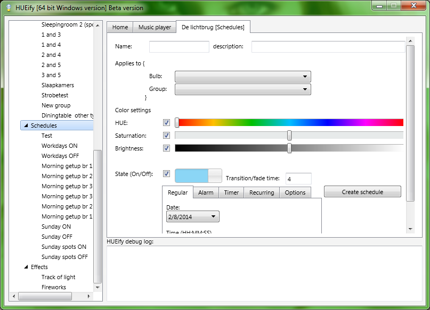Screen dimensions: 430x310
Task: Click the schedule panel scrollbar up arrow
Action: click(x=410, y=41)
